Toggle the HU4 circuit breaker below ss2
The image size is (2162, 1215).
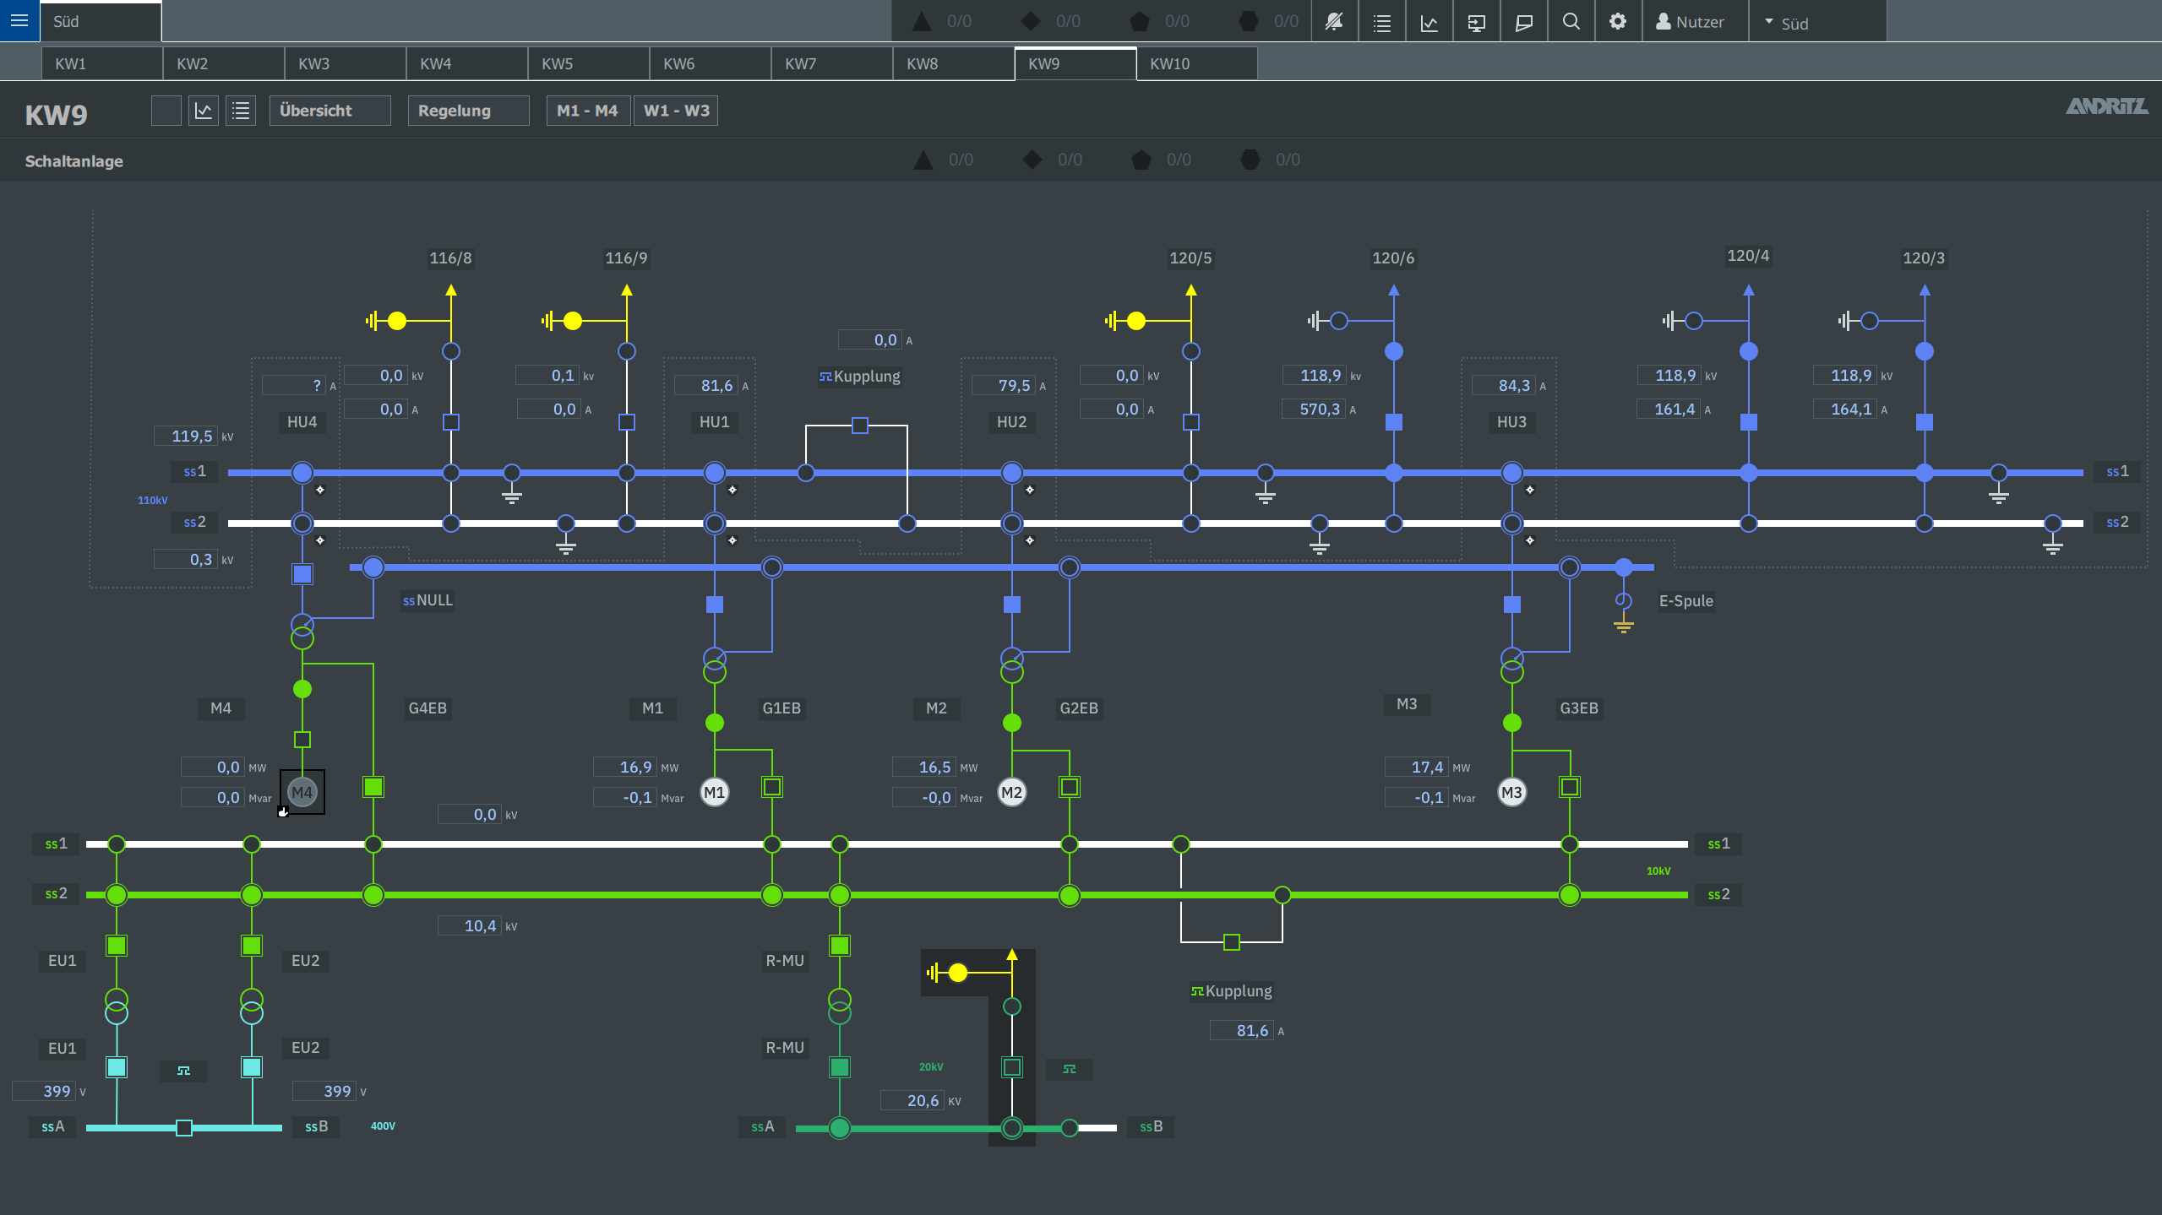pyautogui.click(x=302, y=574)
